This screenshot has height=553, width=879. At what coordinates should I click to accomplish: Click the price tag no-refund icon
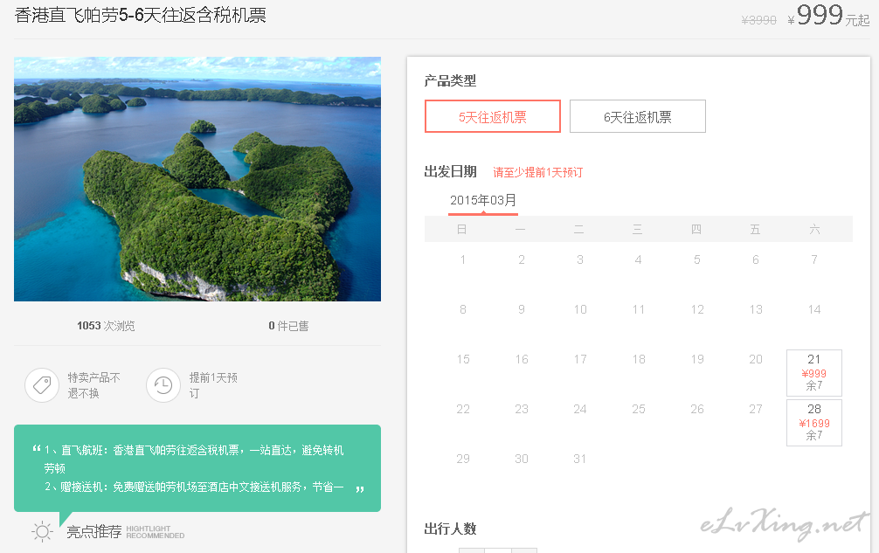pos(42,385)
